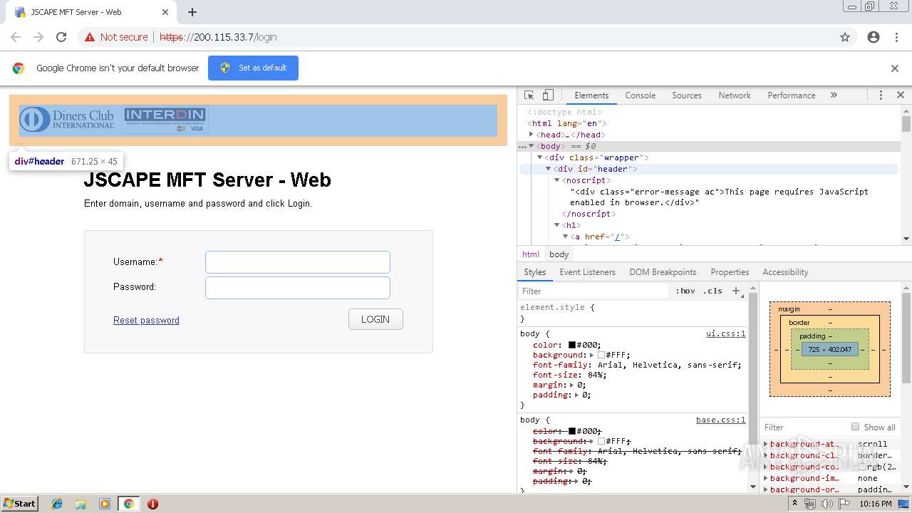This screenshot has height=513, width=912.
Task: Open the Windows Start menu
Action: (19, 503)
